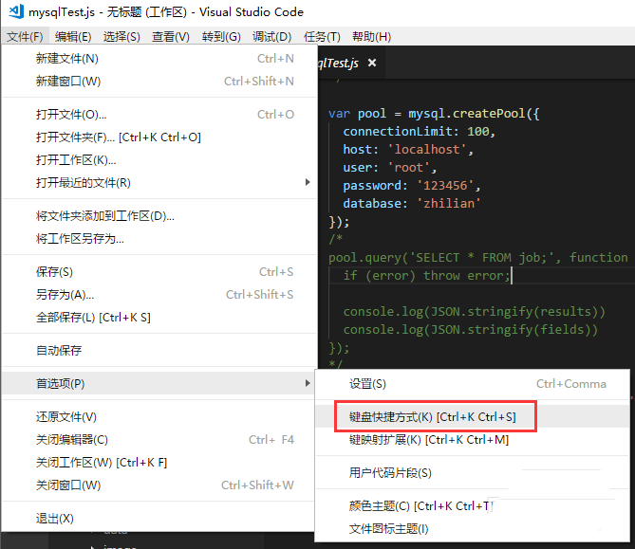Select 打开工作区(K)... menu entry
Viewport: 635px width, 549px height.
coord(159,160)
